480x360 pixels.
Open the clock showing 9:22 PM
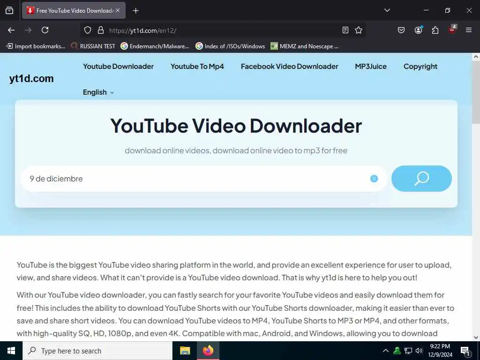[440, 351]
